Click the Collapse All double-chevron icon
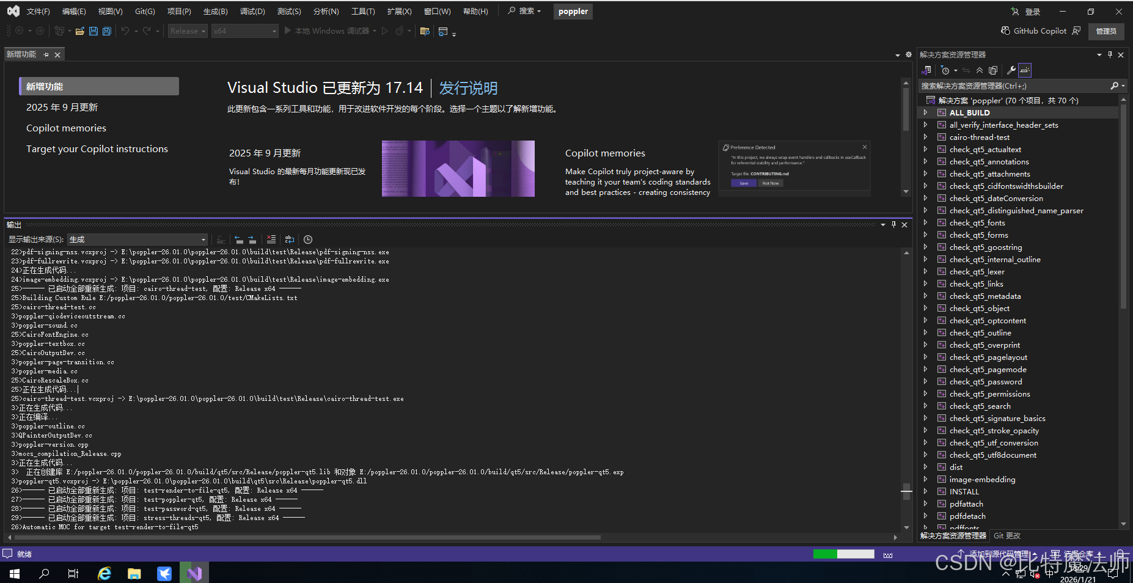 click(980, 70)
